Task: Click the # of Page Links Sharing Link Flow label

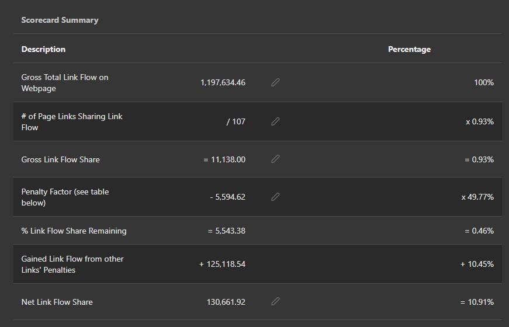Action: pyautogui.click(x=72, y=121)
